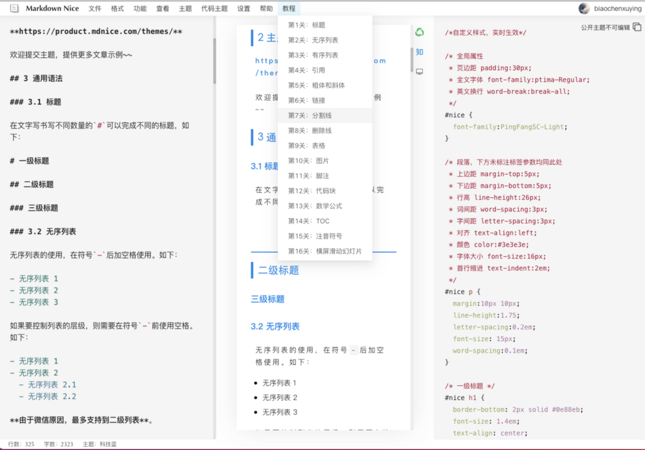Open the 主题 menu
The height and width of the screenshot is (450, 645).
click(x=185, y=9)
